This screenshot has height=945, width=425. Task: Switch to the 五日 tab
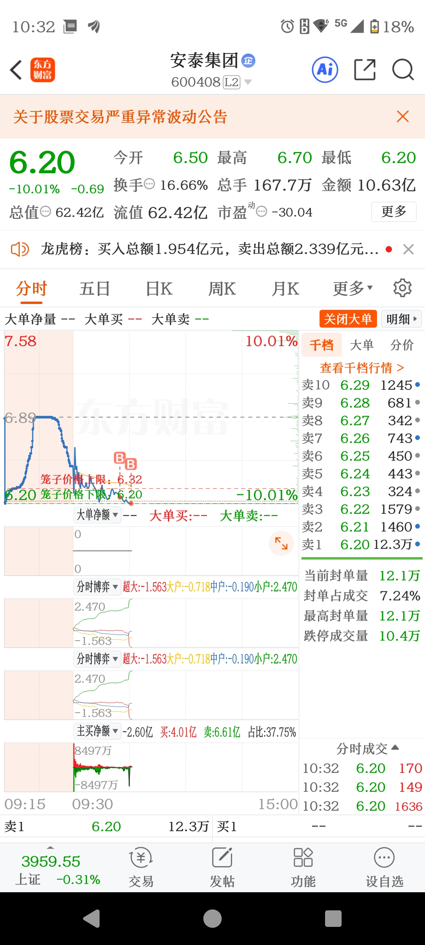click(x=95, y=288)
